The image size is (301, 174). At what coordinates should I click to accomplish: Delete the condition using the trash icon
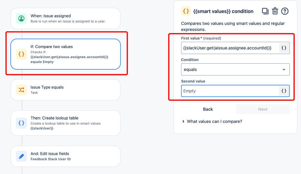click(x=275, y=11)
